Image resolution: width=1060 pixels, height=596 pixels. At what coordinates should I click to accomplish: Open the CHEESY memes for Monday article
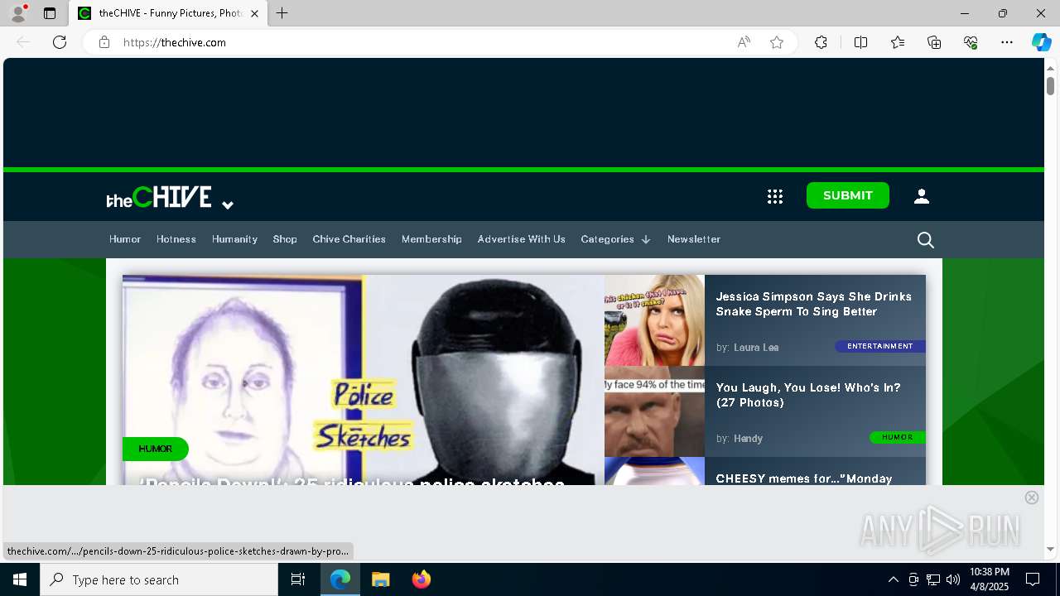(x=804, y=478)
